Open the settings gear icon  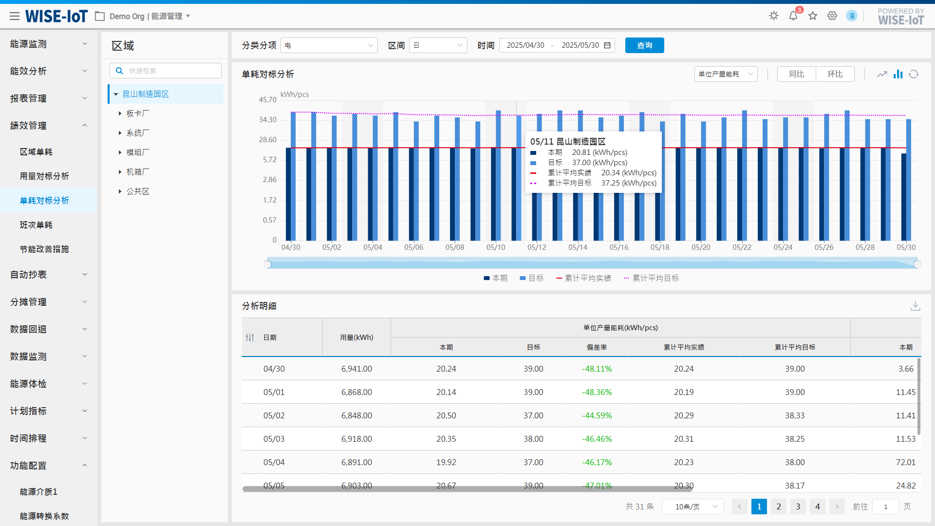pos(832,16)
